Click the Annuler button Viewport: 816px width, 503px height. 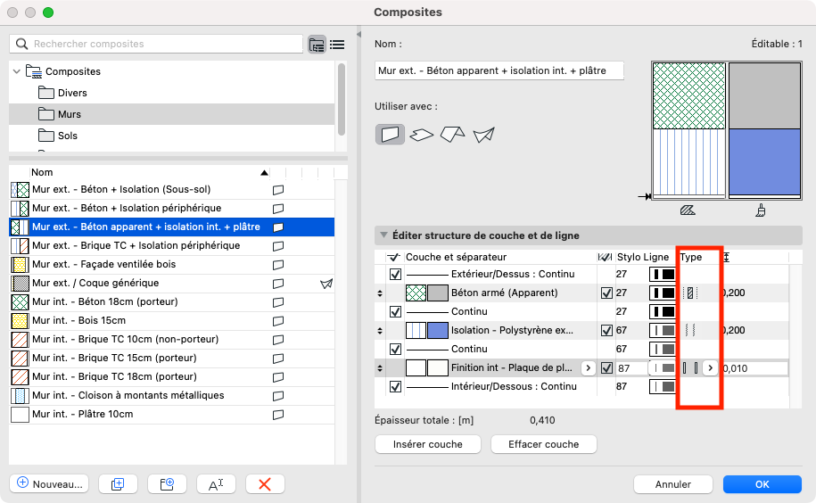pyautogui.click(x=673, y=484)
